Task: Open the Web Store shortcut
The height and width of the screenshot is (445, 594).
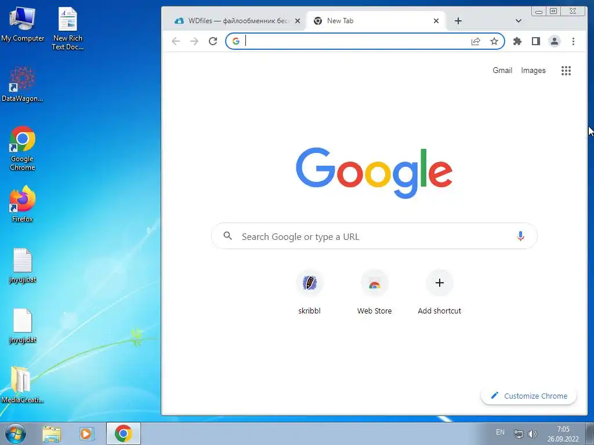Action: [374, 292]
